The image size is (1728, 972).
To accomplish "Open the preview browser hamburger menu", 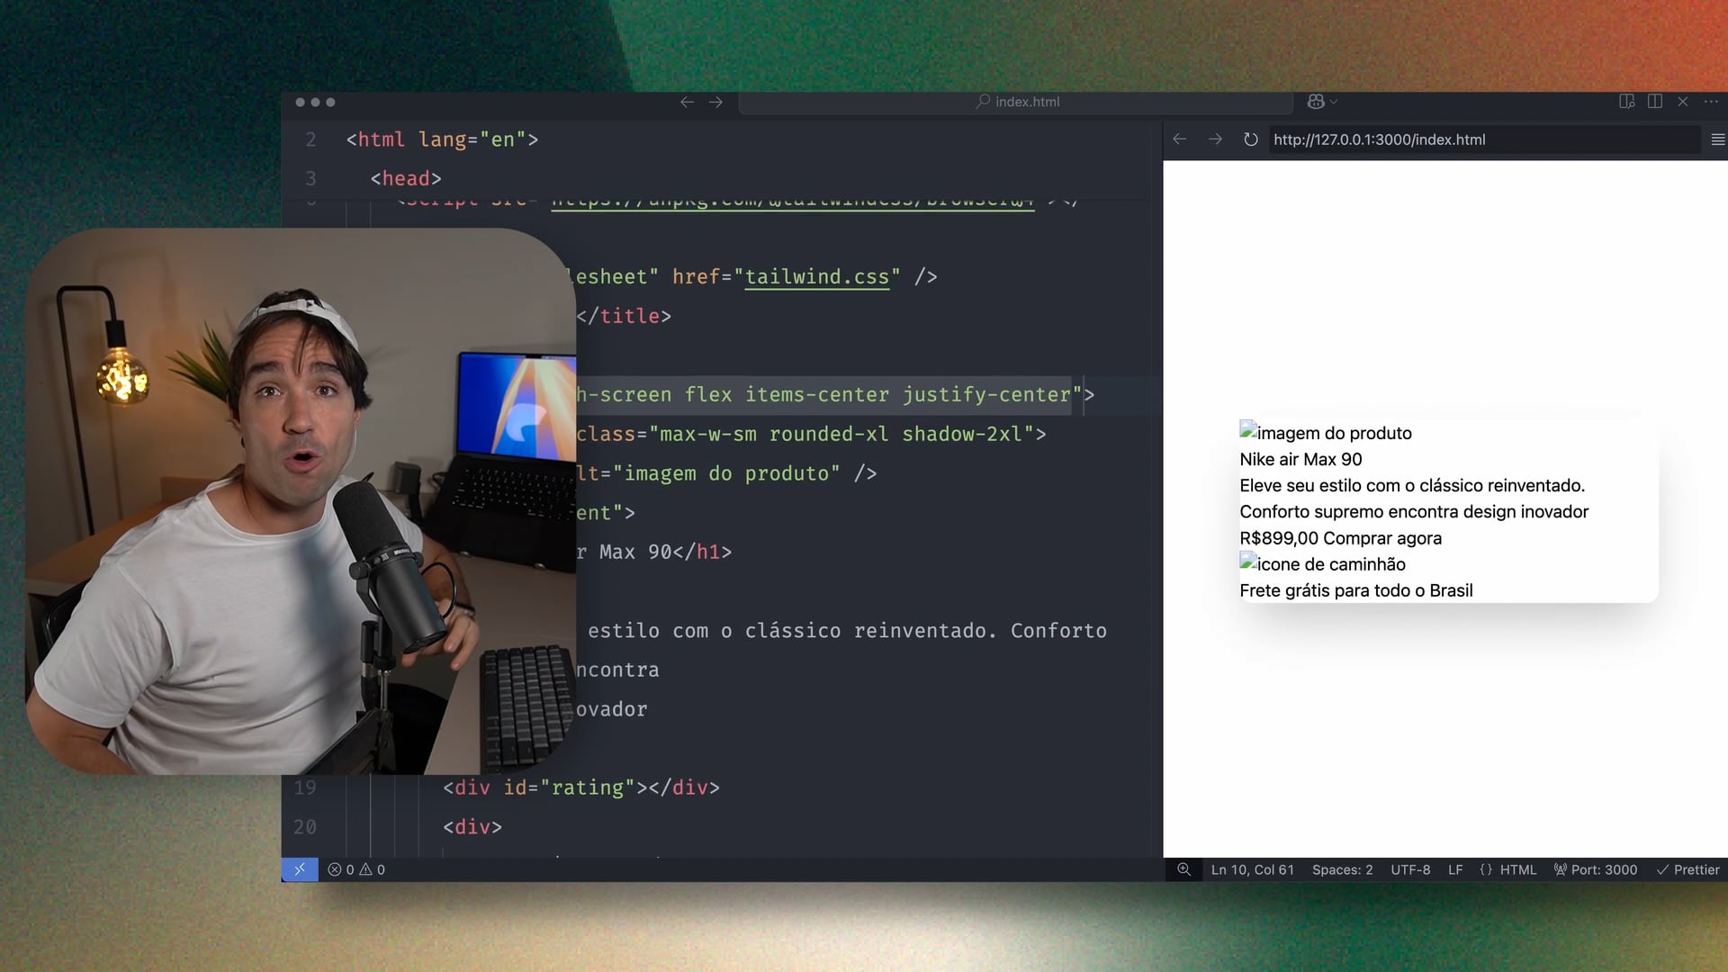I will point(1717,139).
